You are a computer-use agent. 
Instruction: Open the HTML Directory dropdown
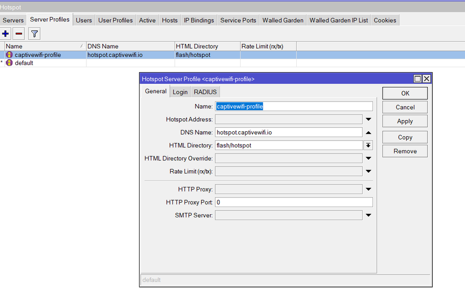(x=368, y=146)
